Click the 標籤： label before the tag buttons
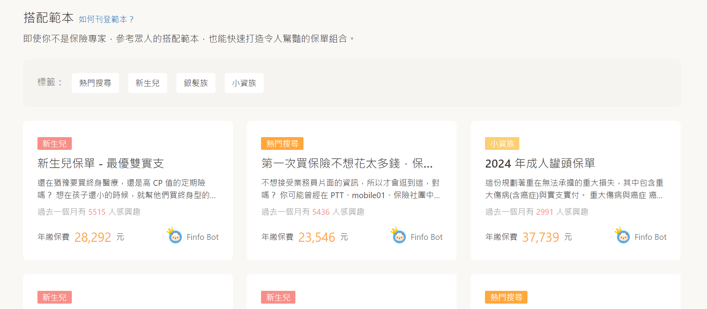This screenshot has width=707, height=309. tap(50, 83)
